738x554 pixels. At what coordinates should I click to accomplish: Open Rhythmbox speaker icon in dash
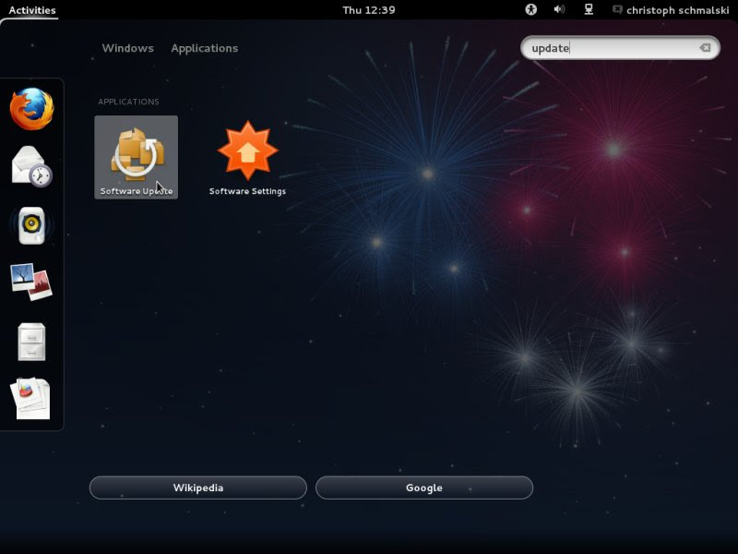tap(31, 225)
